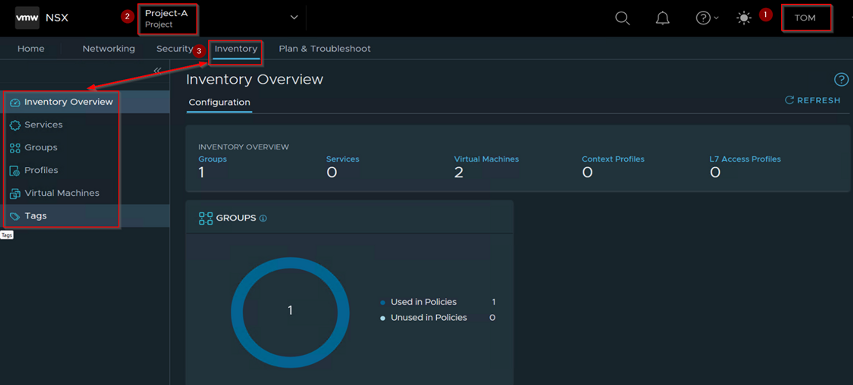Click the REFRESH button
This screenshot has height=385, width=853.
click(x=812, y=100)
